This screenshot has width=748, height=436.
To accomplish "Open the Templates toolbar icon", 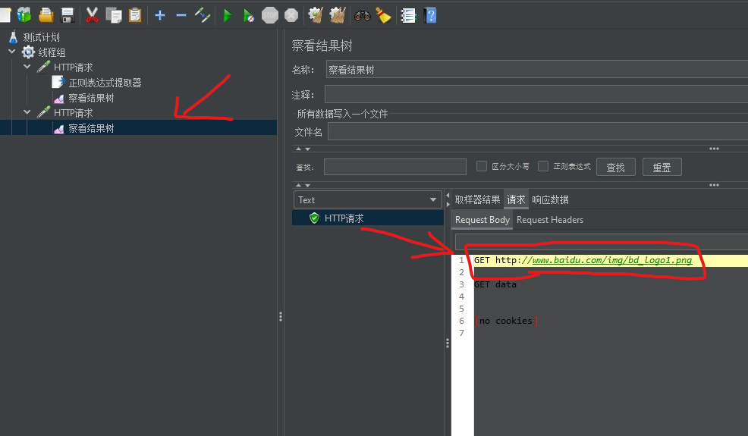I will (24, 15).
